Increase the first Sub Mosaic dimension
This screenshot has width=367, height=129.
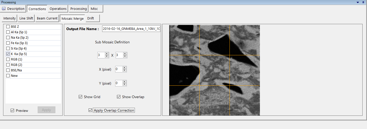107,54
